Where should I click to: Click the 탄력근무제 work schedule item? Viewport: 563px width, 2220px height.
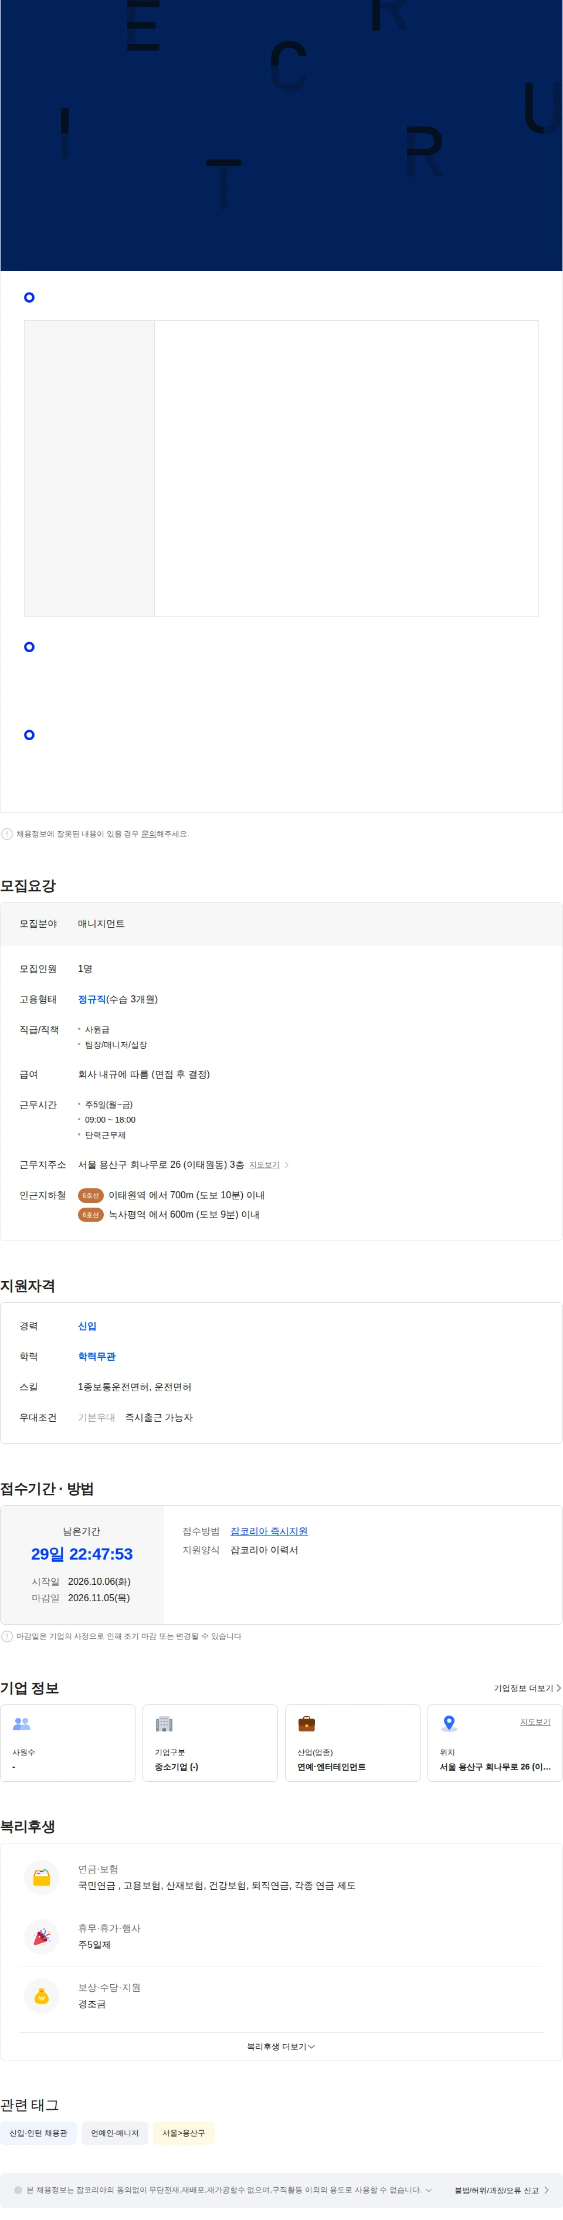pos(105,1135)
